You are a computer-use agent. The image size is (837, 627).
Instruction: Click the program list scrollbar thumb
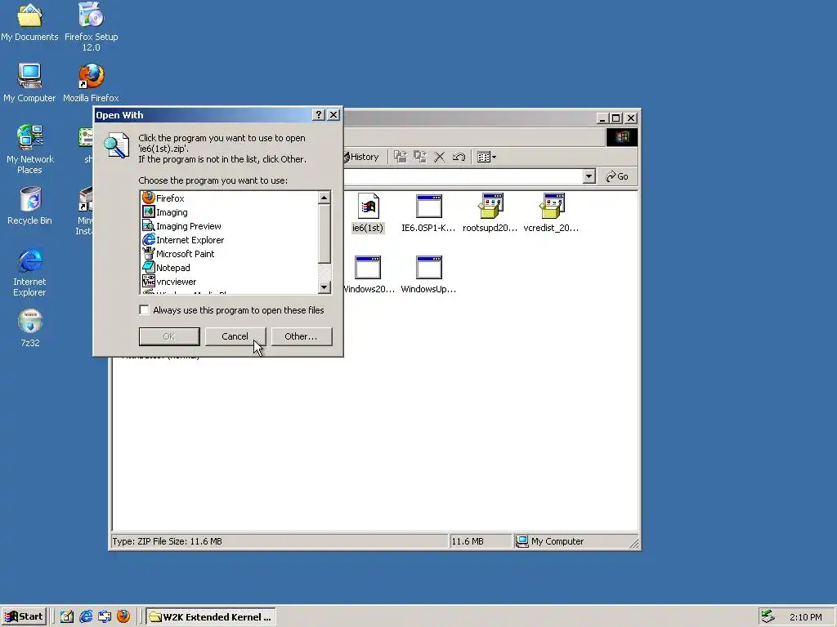coord(324,233)
